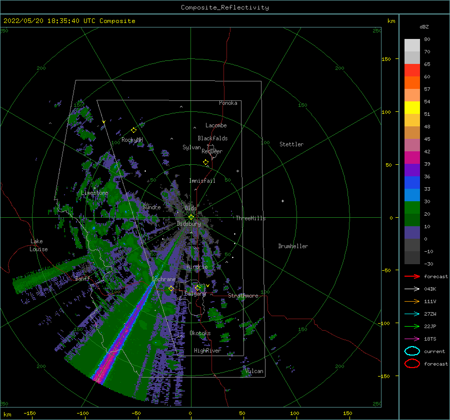
Task: Click the light gray 80 dBZ swatch
Action: (412, 45)
